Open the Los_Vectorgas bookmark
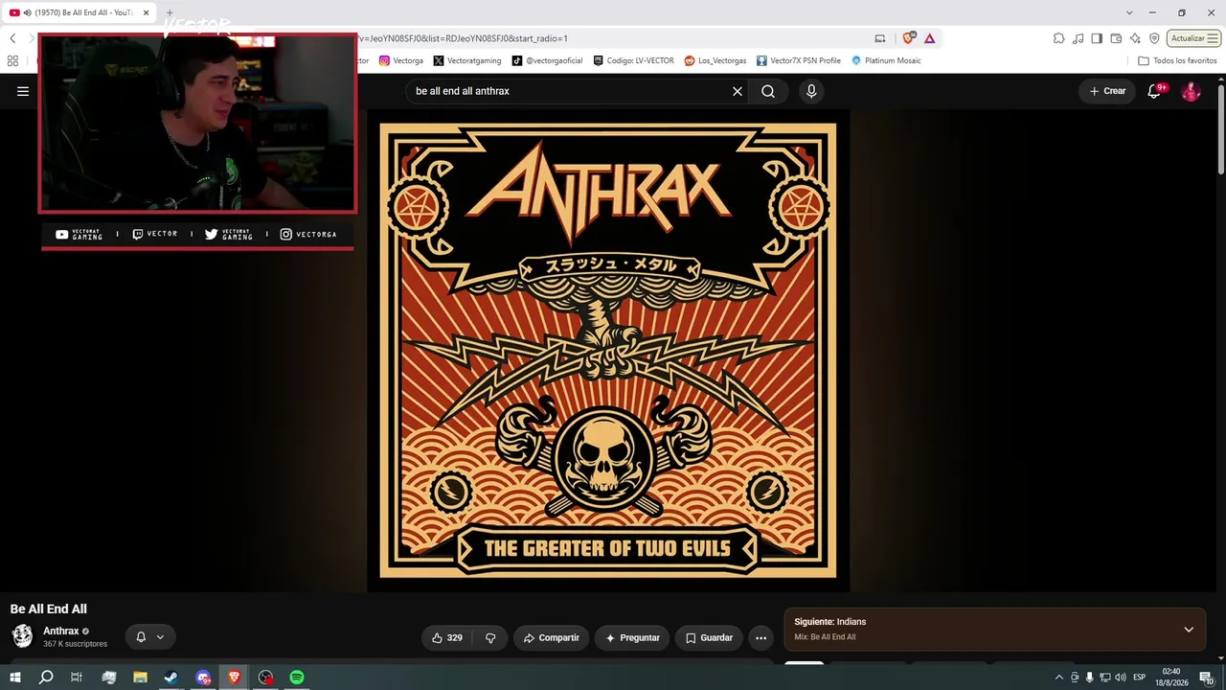1226x690 pixels. click(715, 60)
